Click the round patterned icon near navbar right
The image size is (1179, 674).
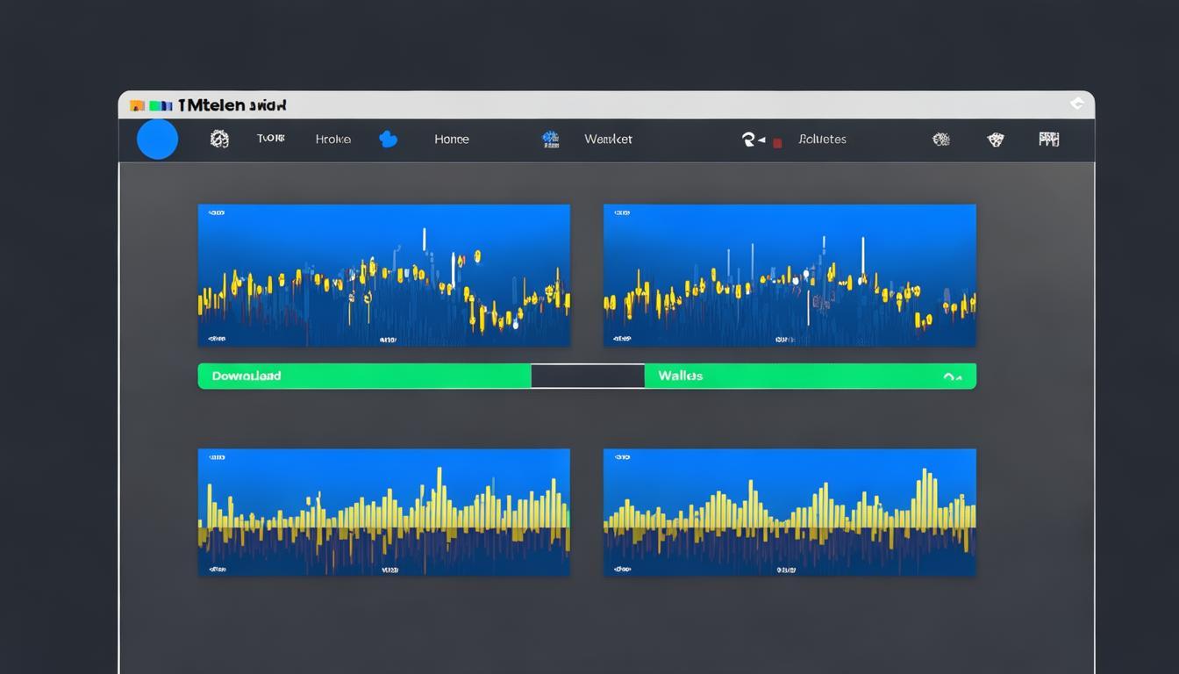941,139
